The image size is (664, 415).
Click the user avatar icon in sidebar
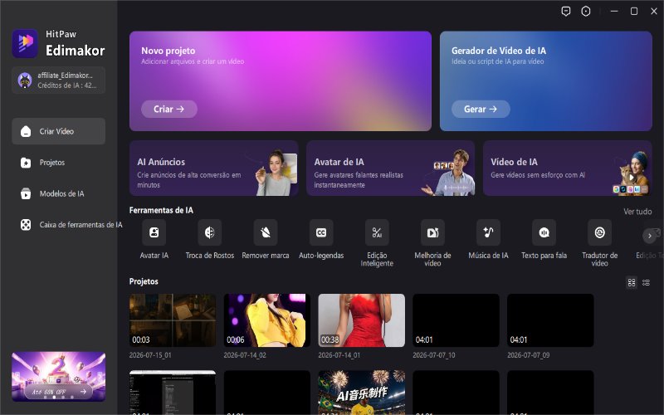(x=25, y=80)
